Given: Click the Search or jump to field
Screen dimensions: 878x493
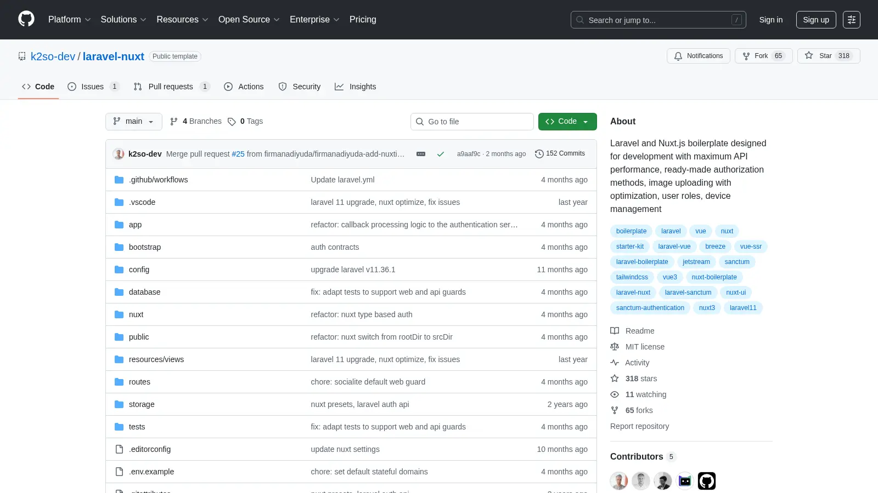Looking at the screenshot, I should [x=658, y=20].
